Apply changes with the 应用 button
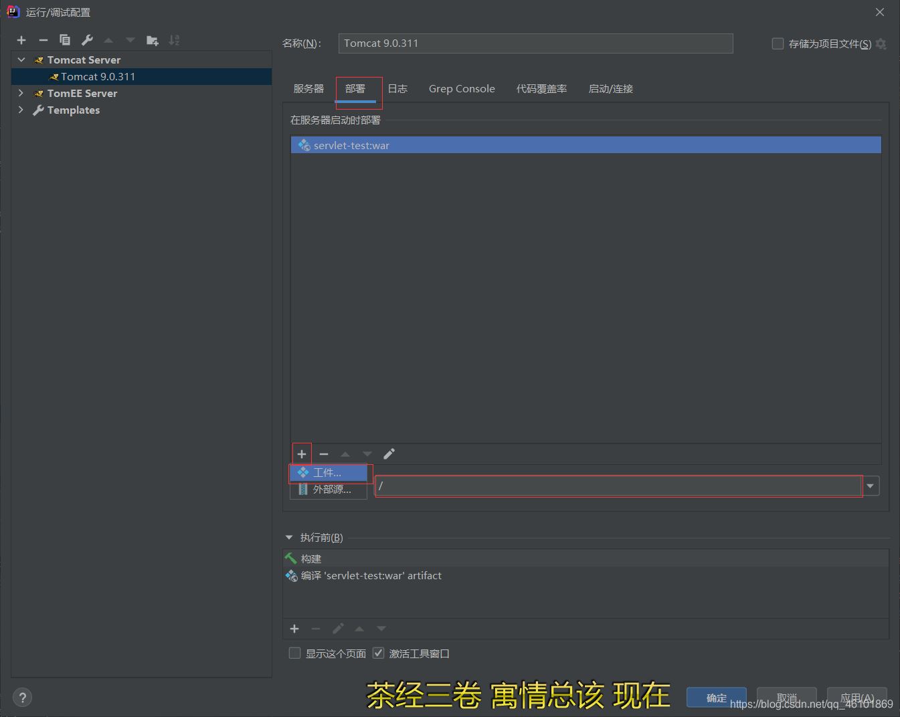 [857, 698]
